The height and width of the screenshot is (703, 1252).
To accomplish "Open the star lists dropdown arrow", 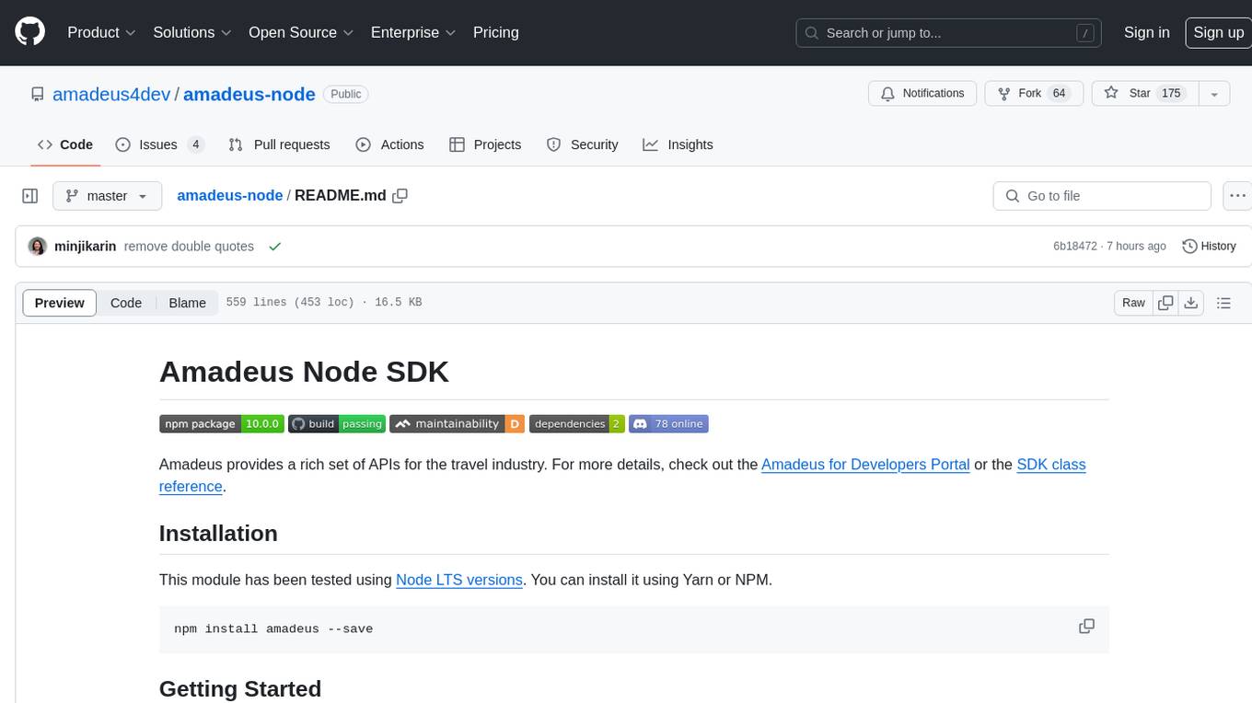I will click(1214, 94).
